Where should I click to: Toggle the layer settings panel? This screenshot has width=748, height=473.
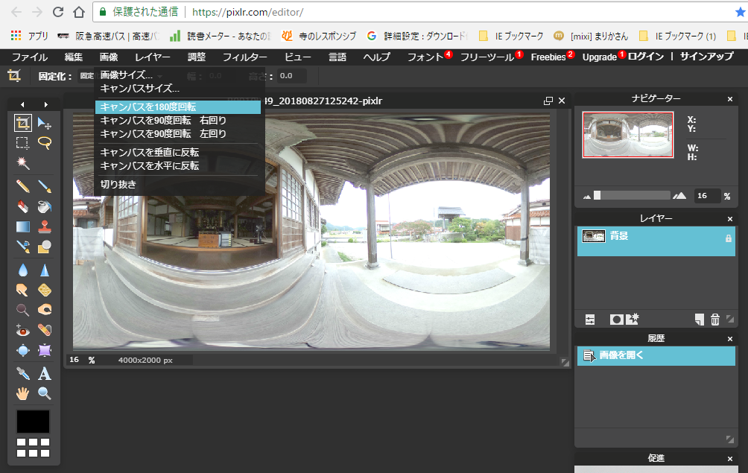(590, 320)
